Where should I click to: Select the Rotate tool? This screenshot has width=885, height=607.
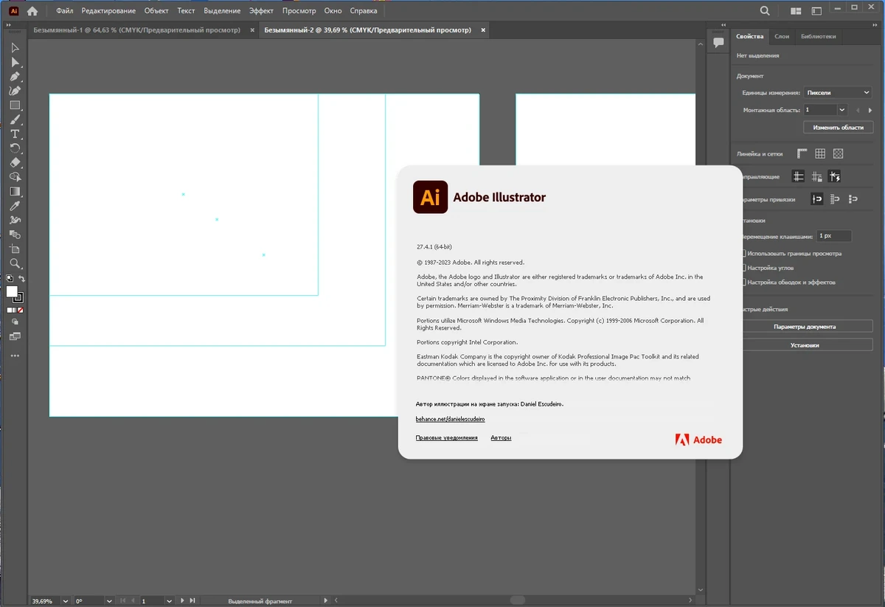(15, 148)
